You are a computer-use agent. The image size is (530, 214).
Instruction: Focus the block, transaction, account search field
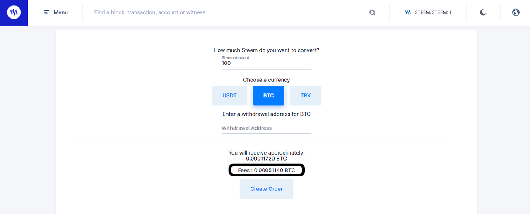(224, 12)
